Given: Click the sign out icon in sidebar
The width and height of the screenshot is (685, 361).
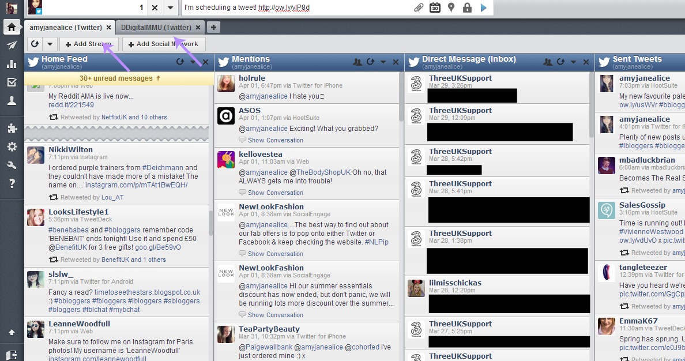Looking at the screenshot, I should coord(12,355).
